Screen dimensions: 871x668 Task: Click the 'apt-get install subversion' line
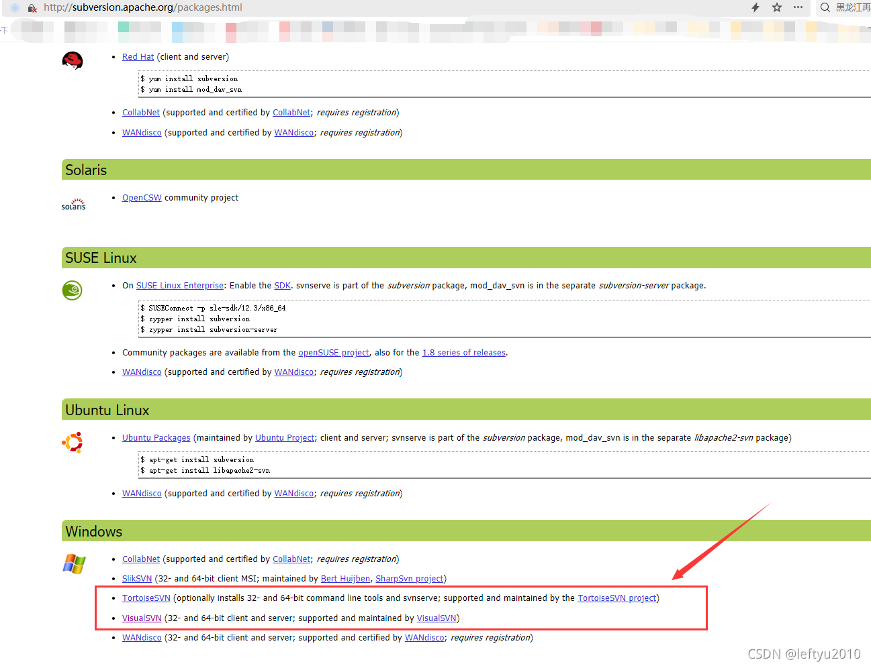pyautogui.click(x=197, y=460)
